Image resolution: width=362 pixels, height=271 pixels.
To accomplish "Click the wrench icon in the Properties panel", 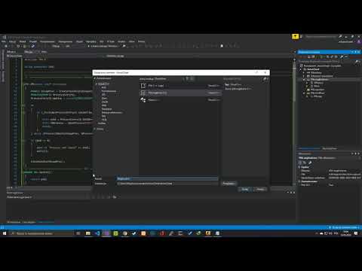I will (310, 163).
